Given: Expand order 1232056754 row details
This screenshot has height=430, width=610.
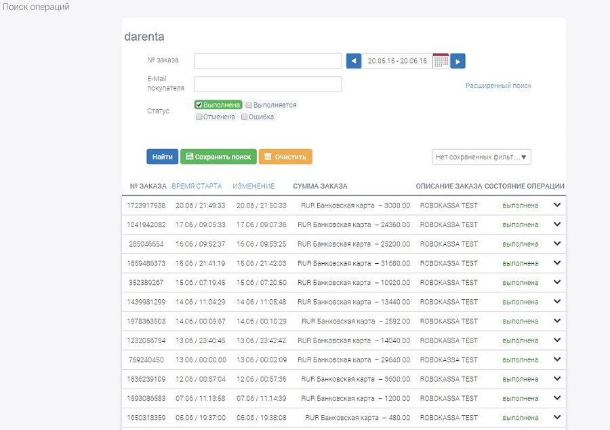Looking at the screenshot, I should pos(557,340).
